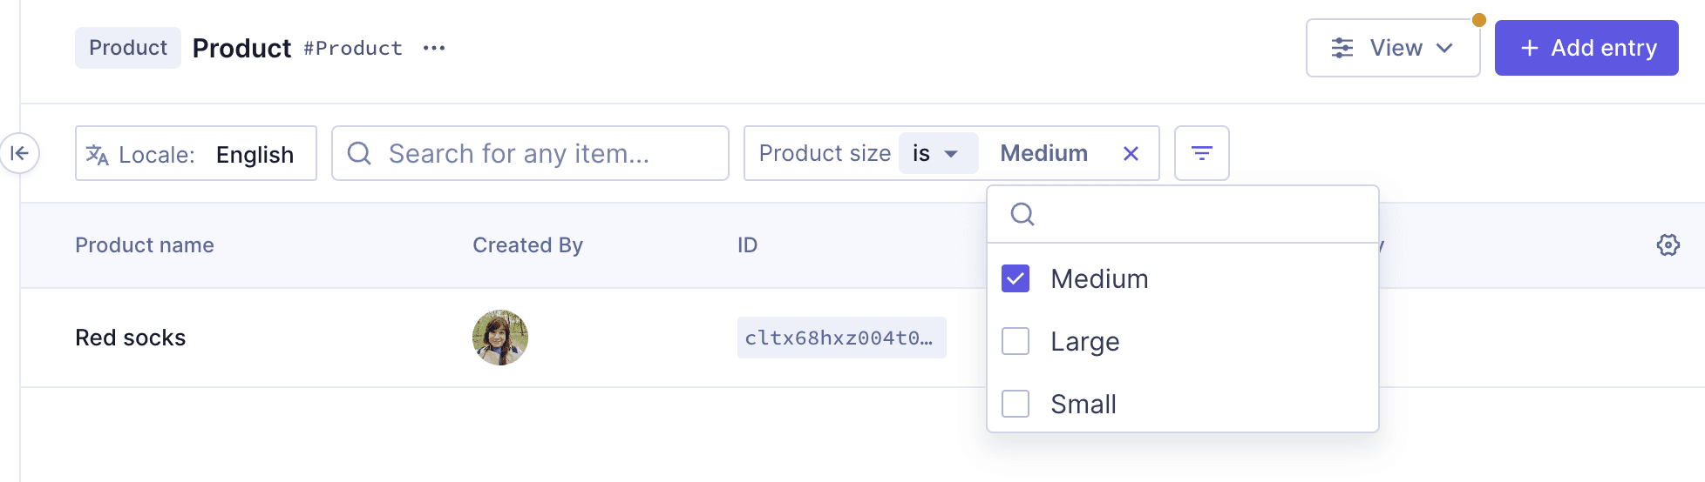Uncheck the Medium checkbox

coord(1016,278)
